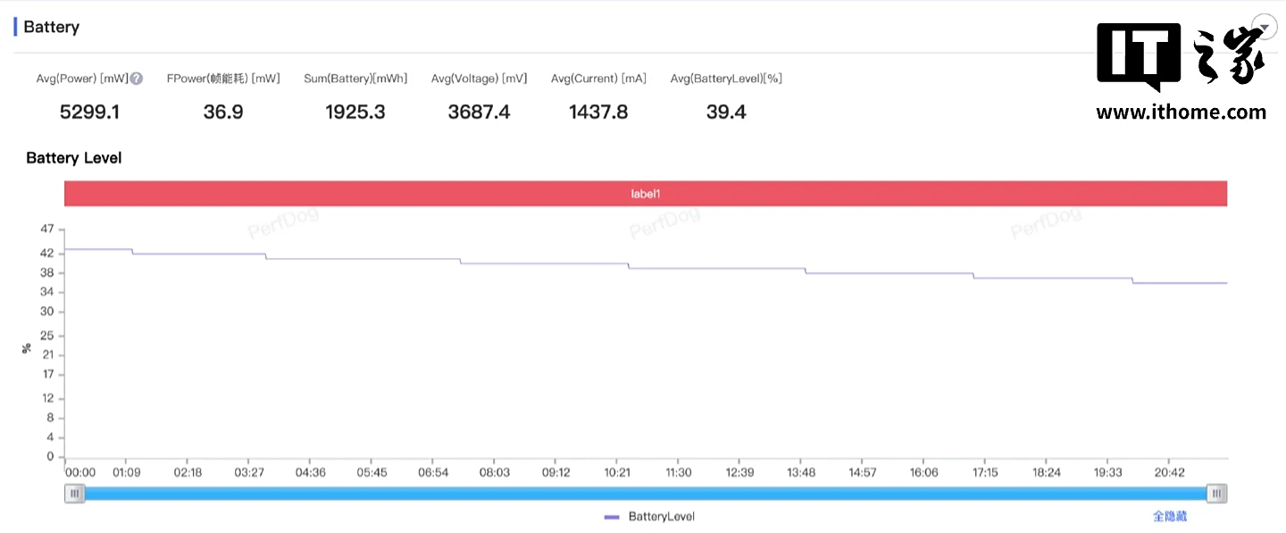Select the FPower value 36.9

(x=223, y=112)
